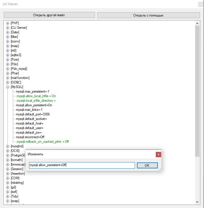Select the mysqli.default_pw= entry

29,132
